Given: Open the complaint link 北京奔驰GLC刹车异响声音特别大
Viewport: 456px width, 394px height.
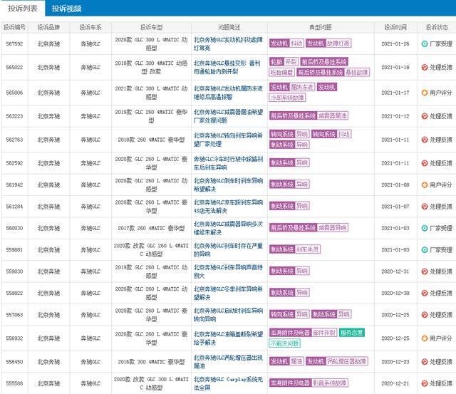Looking at the screenshot, I should pos(228,271).
